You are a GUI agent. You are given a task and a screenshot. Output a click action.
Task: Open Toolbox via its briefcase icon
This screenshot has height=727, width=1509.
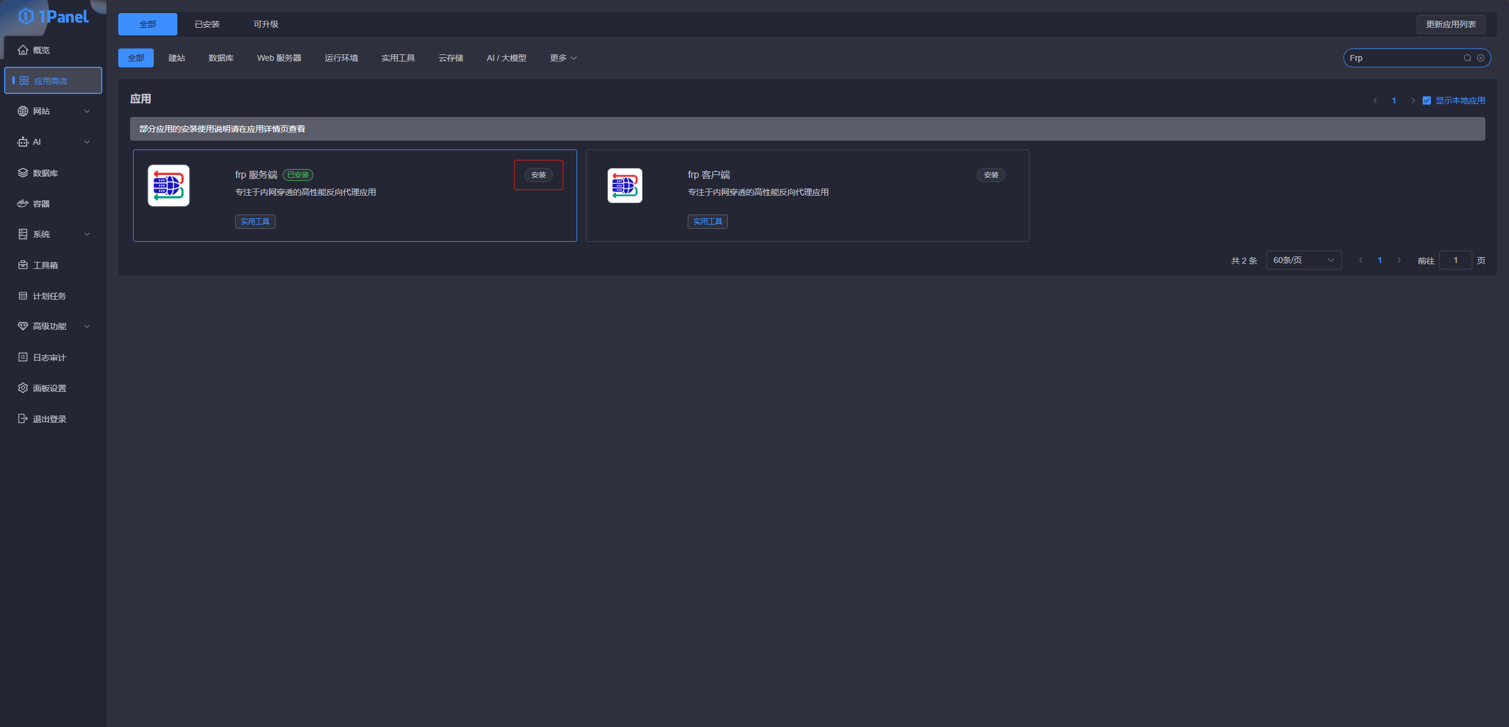click(22, 265)
